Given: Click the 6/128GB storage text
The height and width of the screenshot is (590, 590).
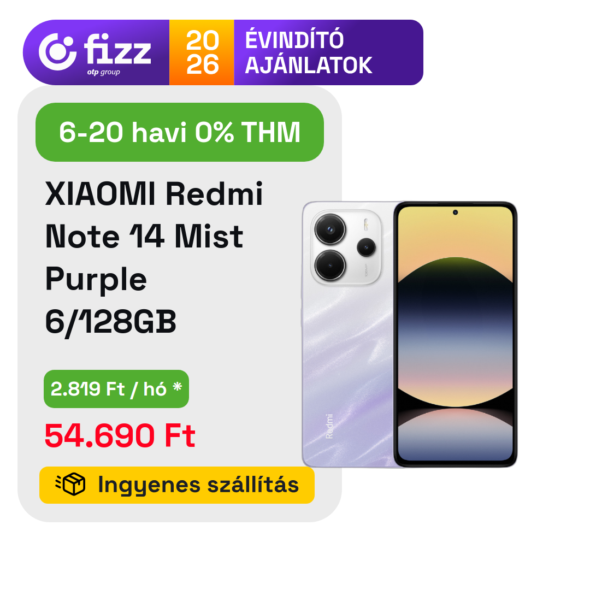Looking at the screenshot, I should point(110,322).
